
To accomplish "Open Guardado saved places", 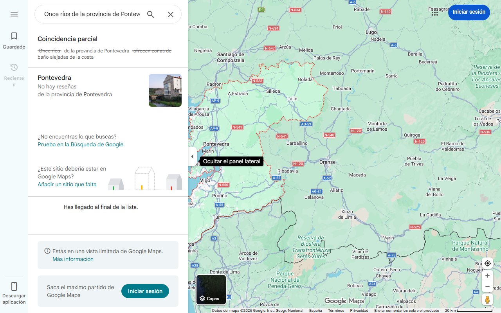I will coord(14,40).
